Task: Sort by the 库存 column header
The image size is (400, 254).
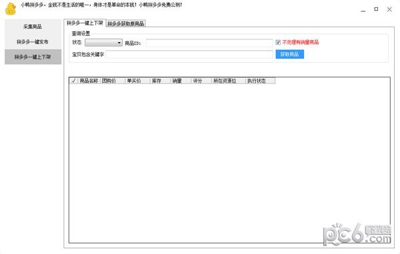Action: pyautogui.click(x=161, y=81)
